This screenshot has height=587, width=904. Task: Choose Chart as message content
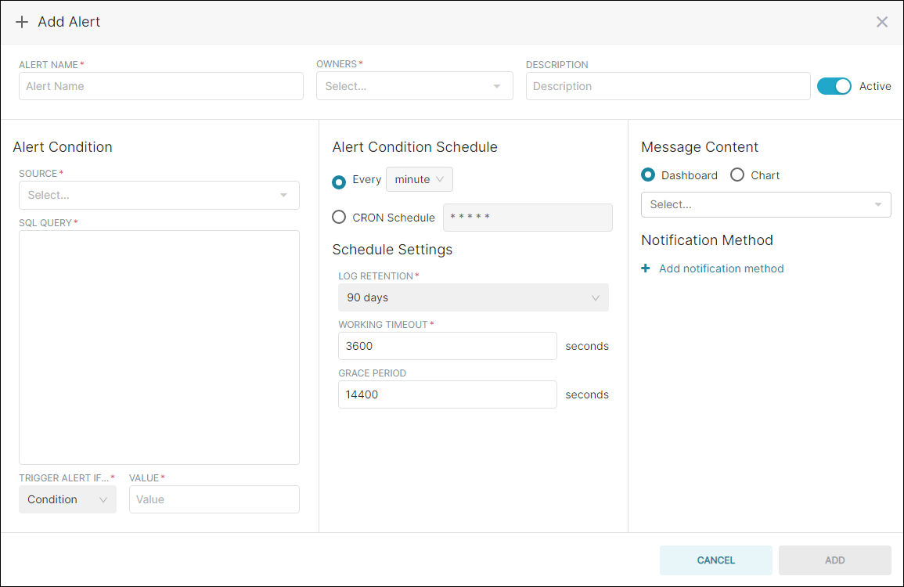(737, 175)
